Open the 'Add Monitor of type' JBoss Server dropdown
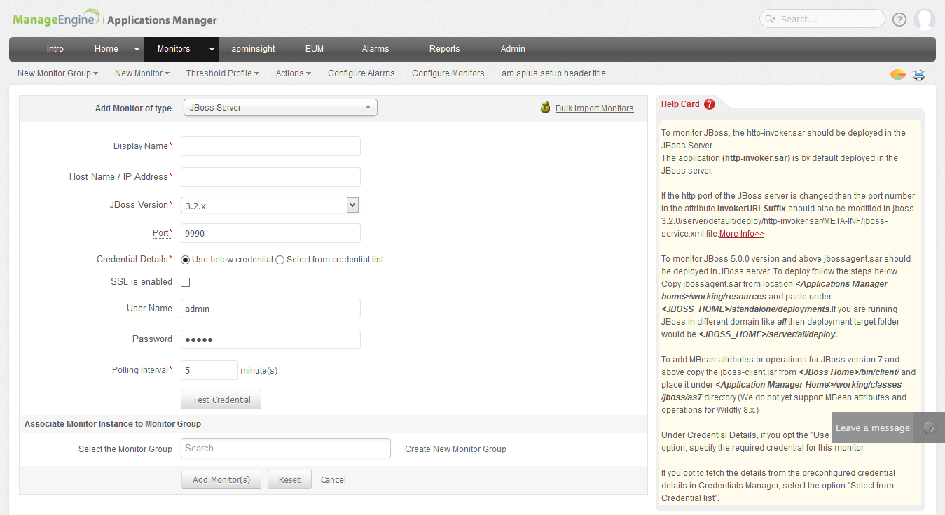Screen dimensions: 945x515 tap(280, 107)
